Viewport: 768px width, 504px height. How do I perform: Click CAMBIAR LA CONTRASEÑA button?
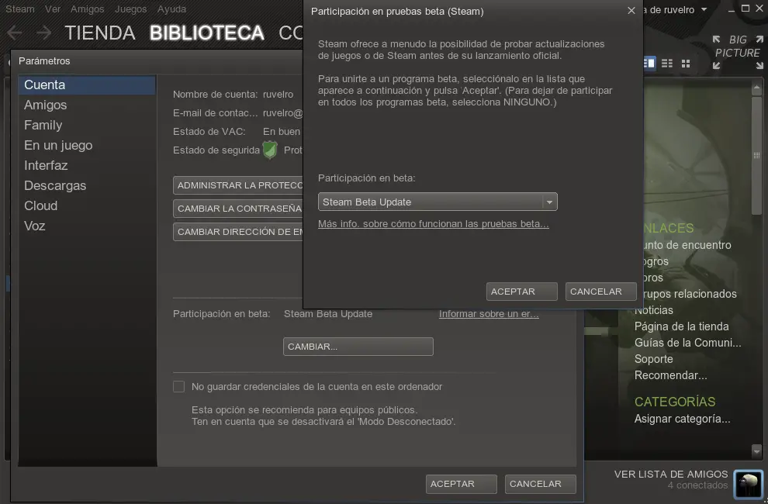[x=238, y=208]
